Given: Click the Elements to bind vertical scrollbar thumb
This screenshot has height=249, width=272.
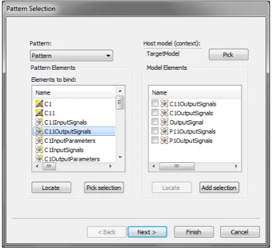Looking at the screenshot, I should point(120,102).
